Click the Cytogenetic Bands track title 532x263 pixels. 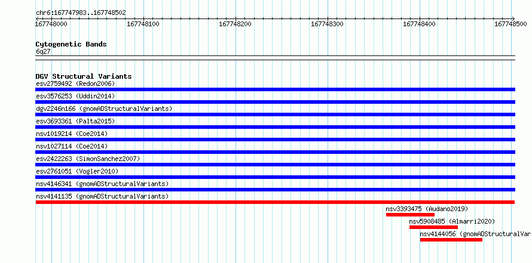click(x=71, y=44)
